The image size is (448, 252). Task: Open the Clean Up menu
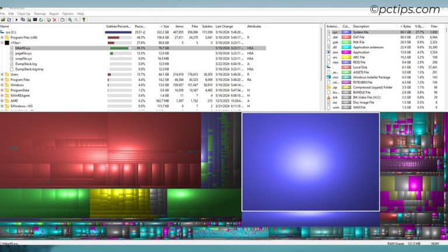pos(23,13)
